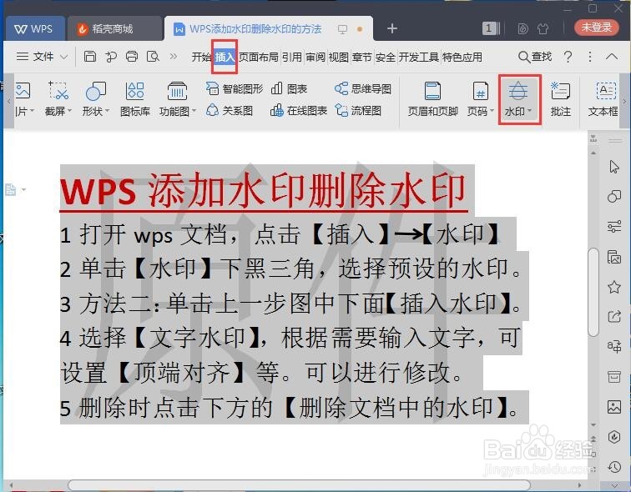Click the shapes tool in right sidebar
Screen dimensions: 631x492
coord(613,197)
